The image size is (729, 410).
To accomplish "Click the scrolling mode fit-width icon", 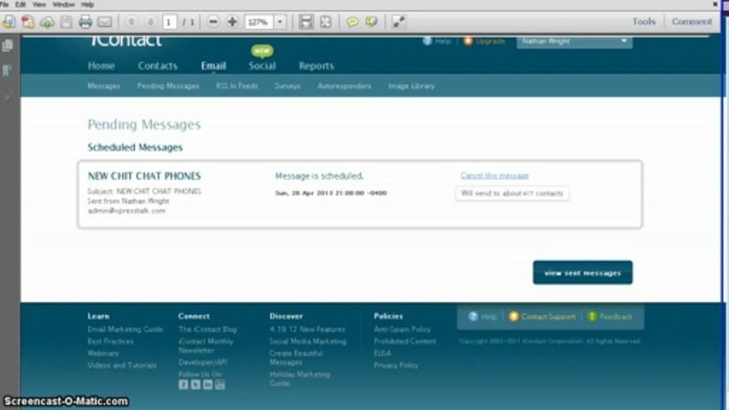I will tap(306, 22).
